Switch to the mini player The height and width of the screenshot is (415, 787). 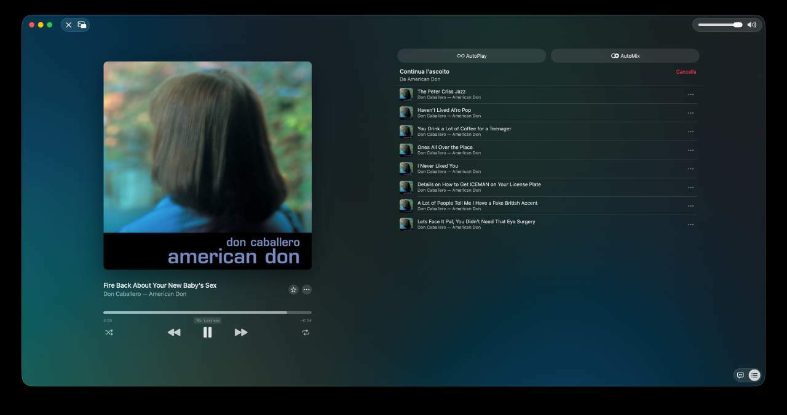tap(82, 25)
